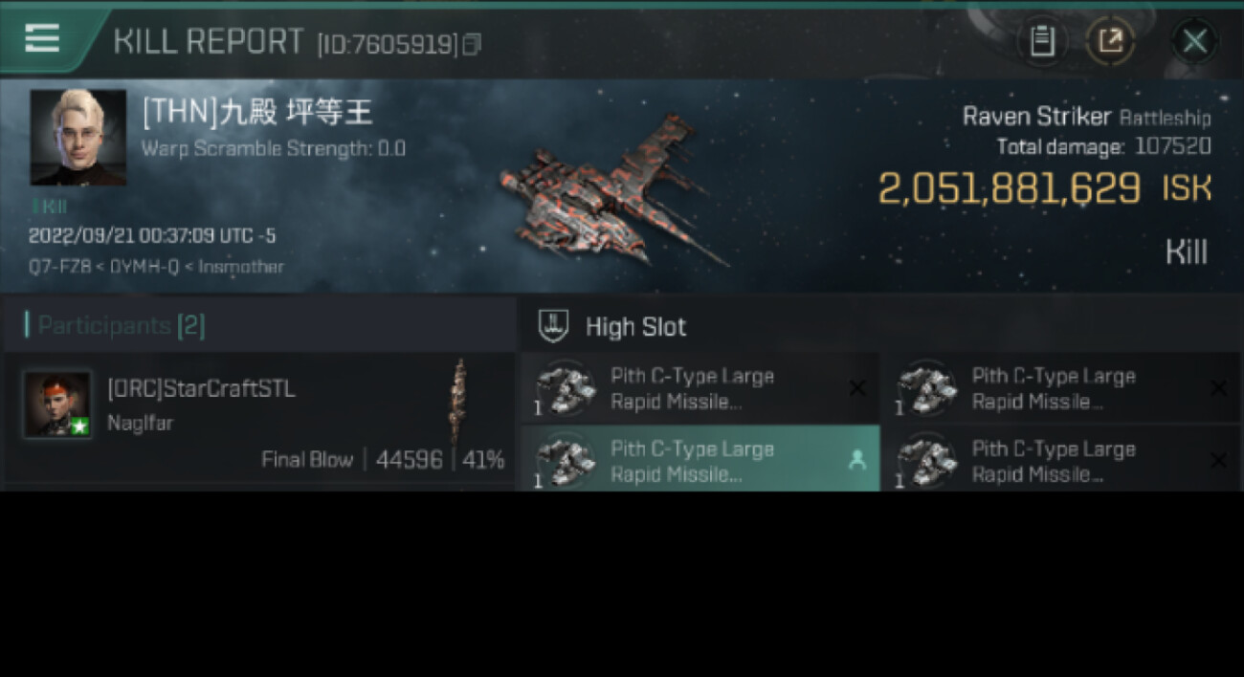Select the bottom-right Pith C-Type launcher module
The height and width of the screenshot is (677, 1244).
1061,459
